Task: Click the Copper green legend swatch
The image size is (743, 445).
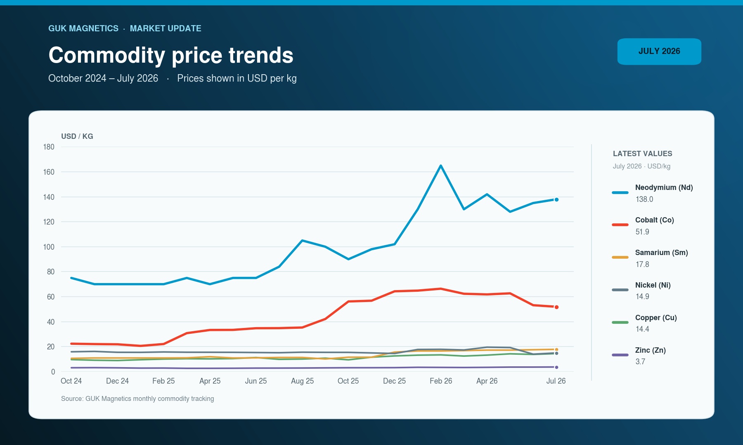Action: click(620, 322)
